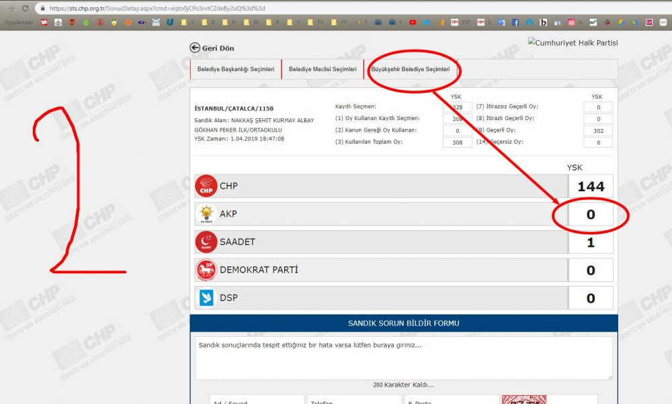Click the Demokrat Parti vote count
672x404 pixels.
click(x=591, y=270)
